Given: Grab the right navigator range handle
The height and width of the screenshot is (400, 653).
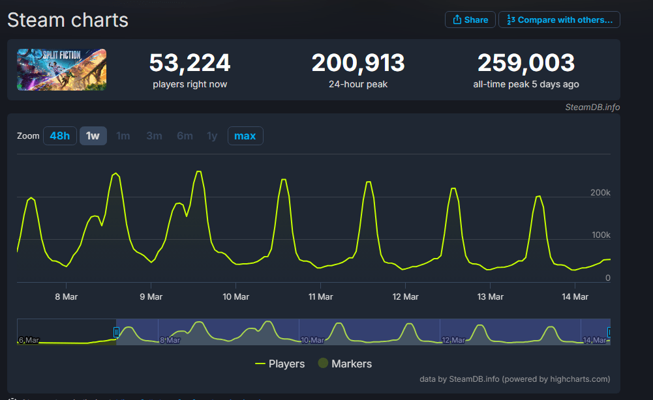Looking at the screenshot, I should [609, 332].
